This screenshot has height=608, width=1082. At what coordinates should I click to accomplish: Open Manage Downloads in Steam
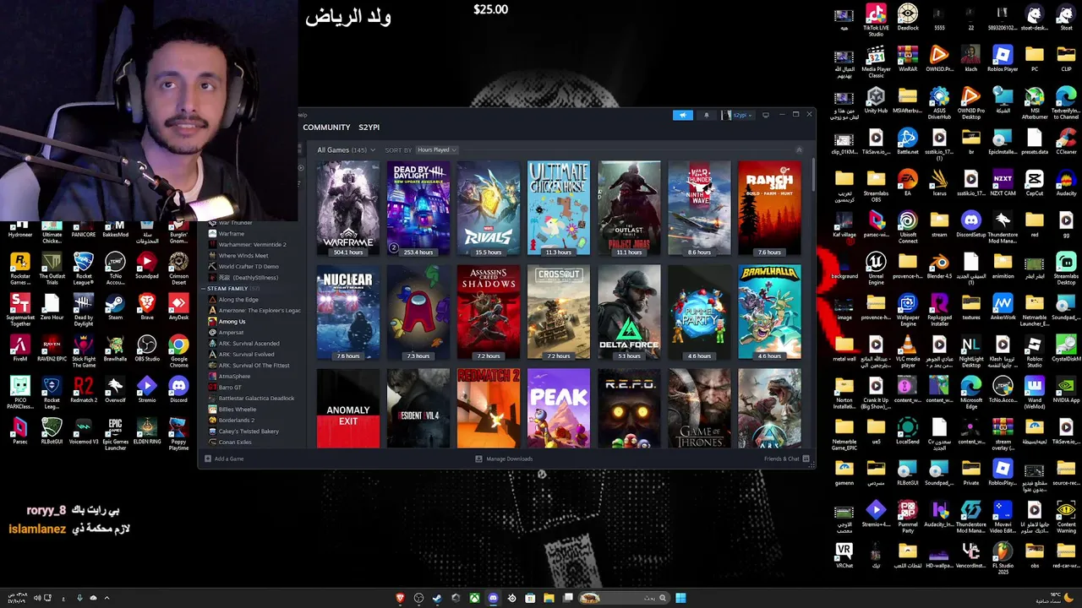pos(504,459)
